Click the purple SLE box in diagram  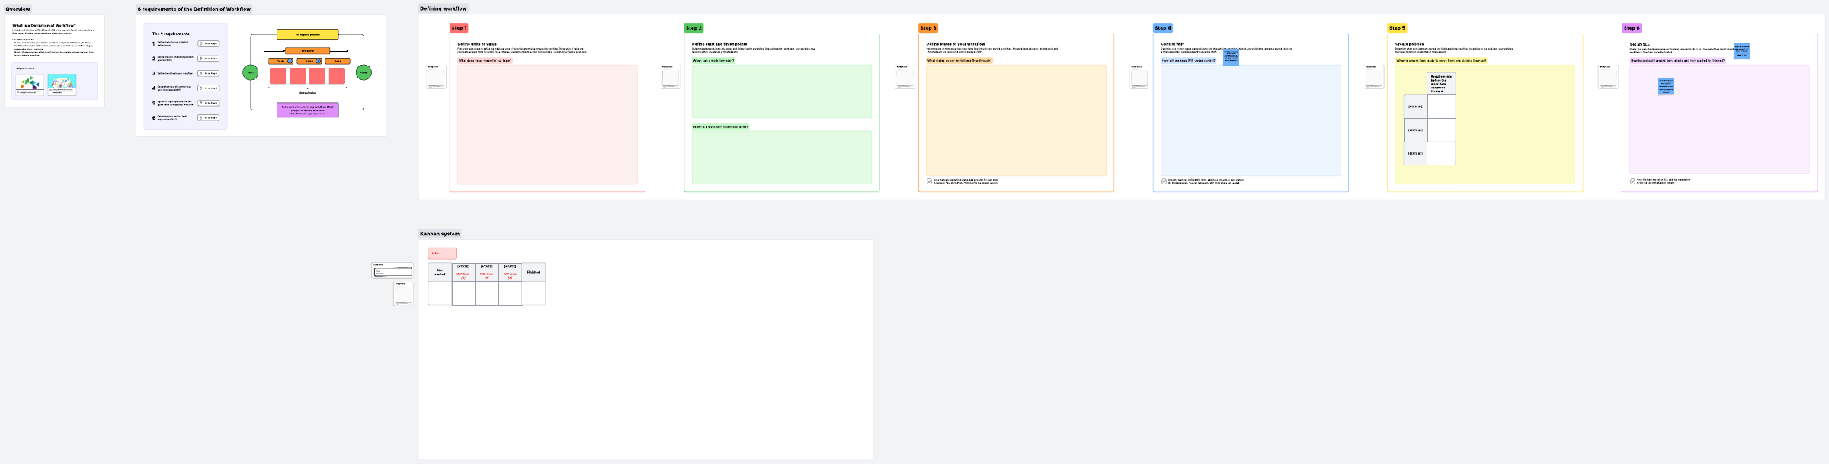[307, 110]
